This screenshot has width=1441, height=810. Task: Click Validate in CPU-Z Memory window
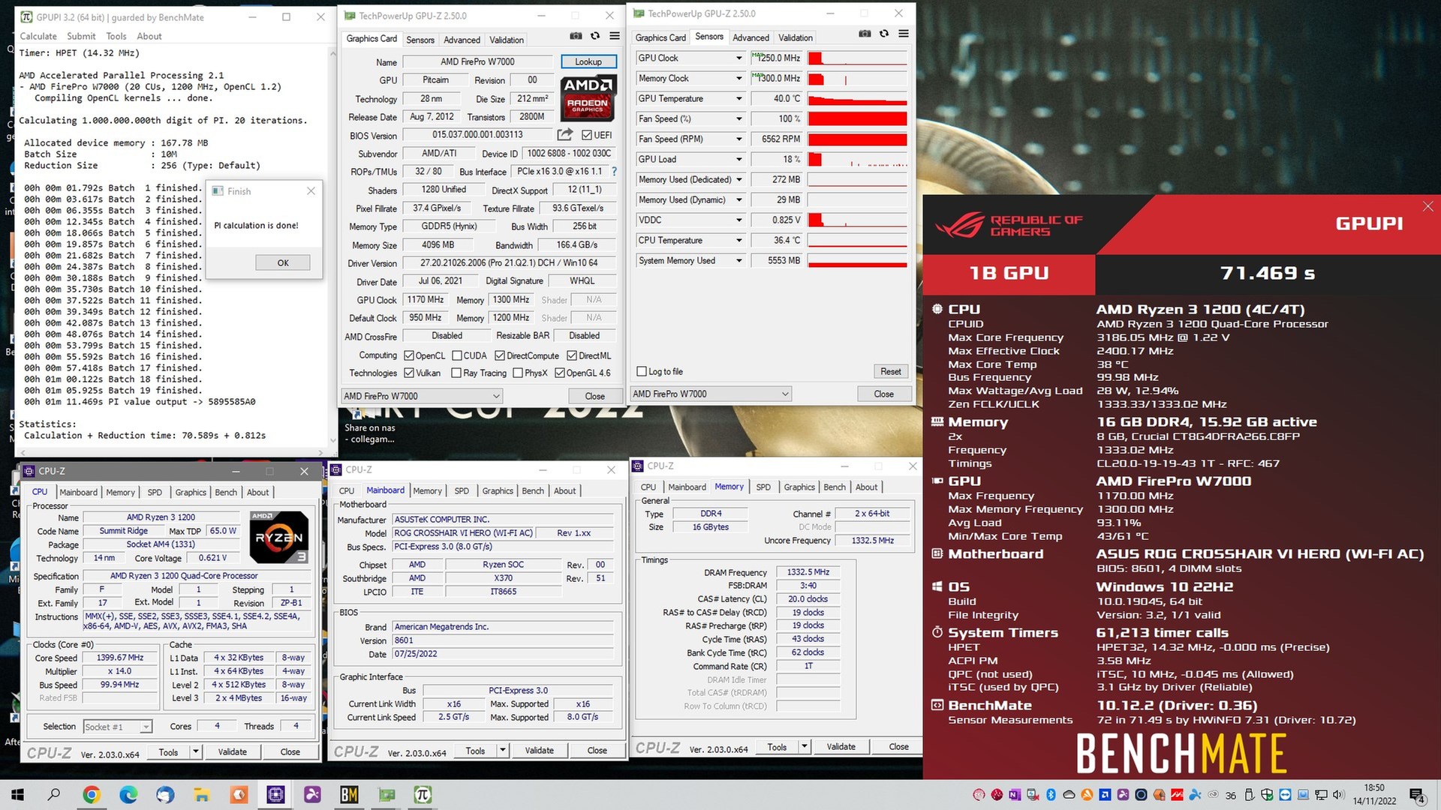point(841,747)
